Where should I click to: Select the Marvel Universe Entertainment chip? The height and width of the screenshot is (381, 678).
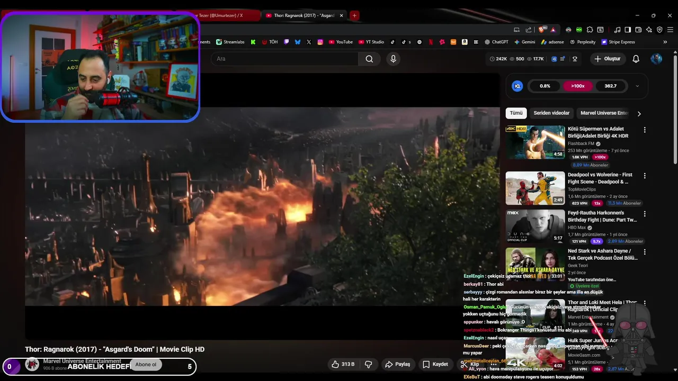604,113
